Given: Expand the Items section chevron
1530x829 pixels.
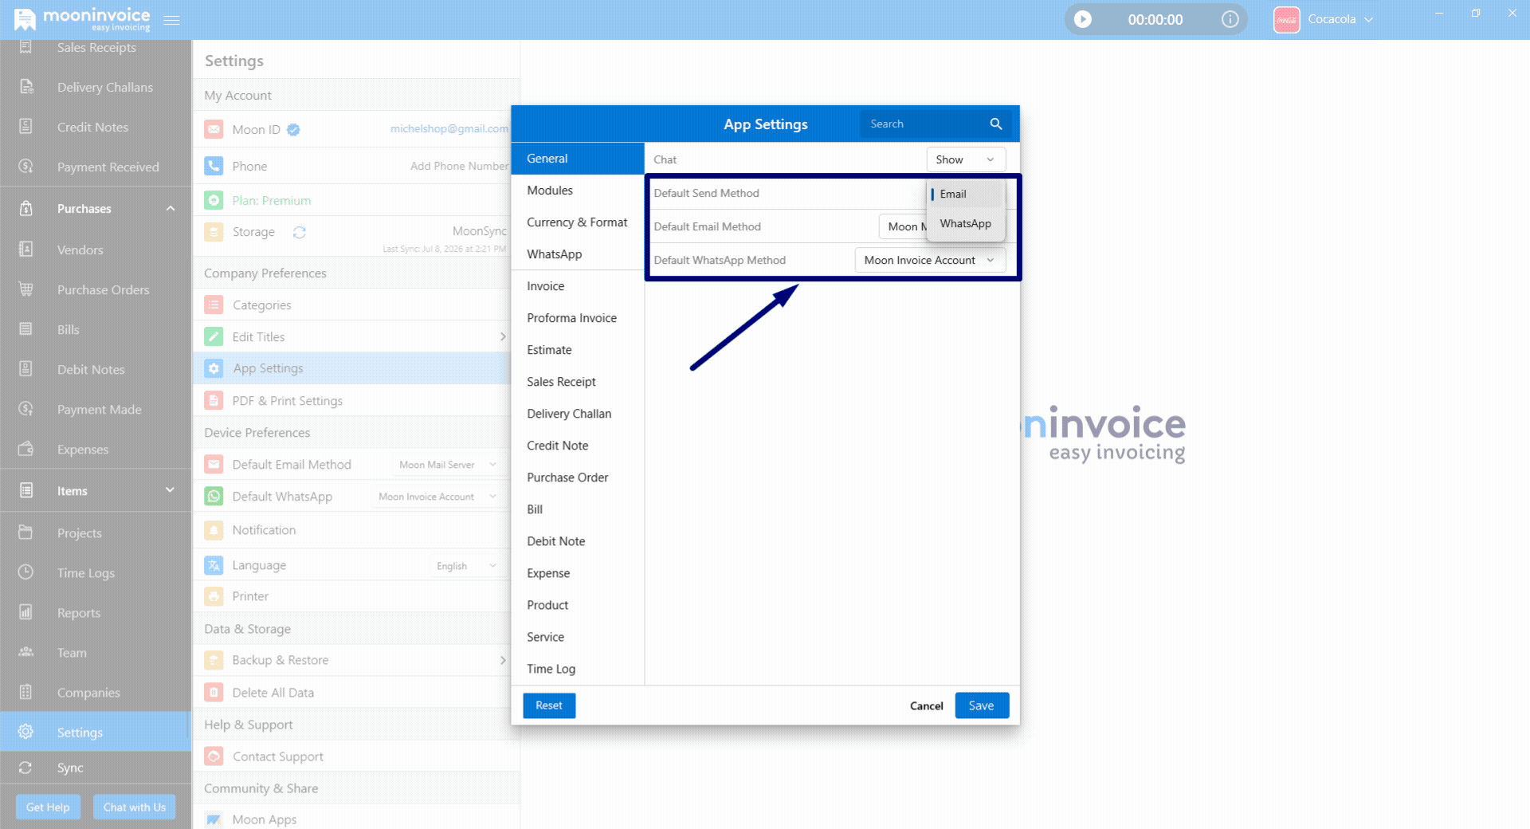Looking at the screenshot, I should click(x=170, y=489).
